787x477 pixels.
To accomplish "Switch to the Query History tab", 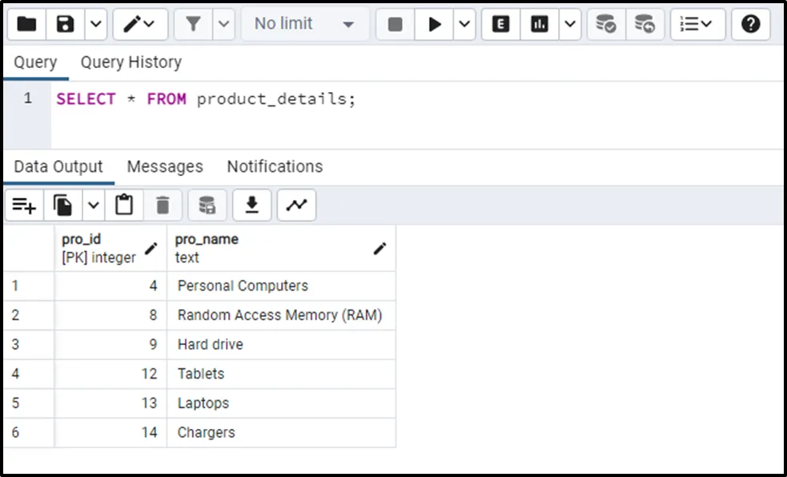I will pos(130,62).
